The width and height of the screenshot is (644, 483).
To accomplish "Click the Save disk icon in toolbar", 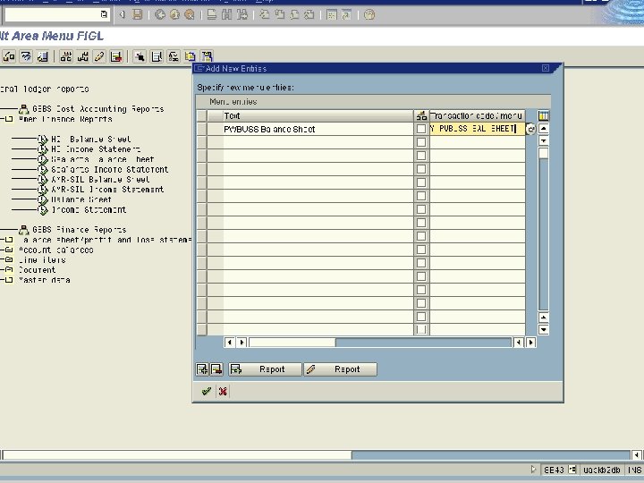I will pos(138,14).
